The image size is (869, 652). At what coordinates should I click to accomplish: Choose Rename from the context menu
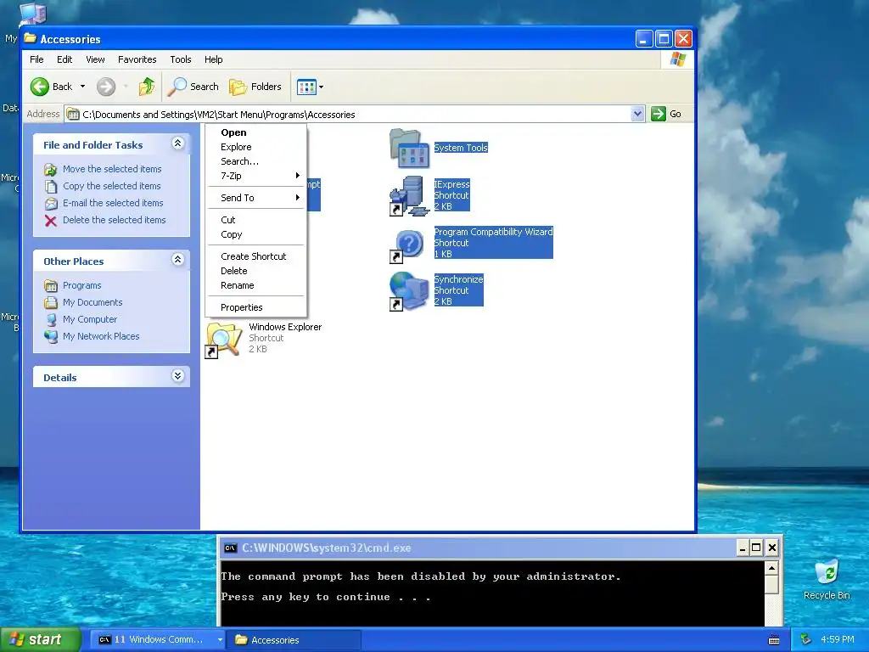[255, 285]
